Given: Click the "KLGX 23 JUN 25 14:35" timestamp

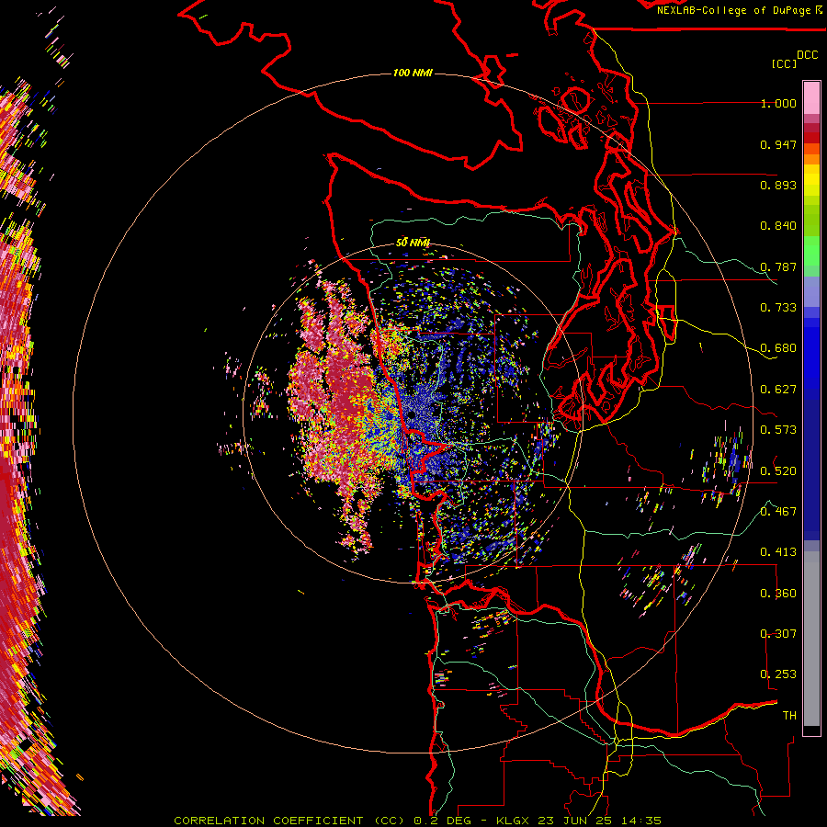Looking at the screenshot, I should 579,821.
